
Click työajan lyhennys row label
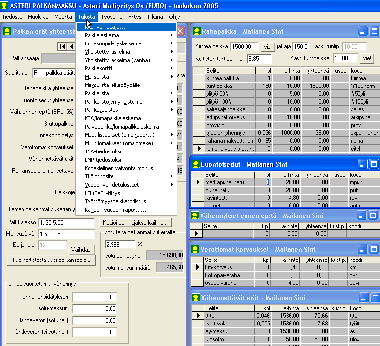[x=230, y=133]
